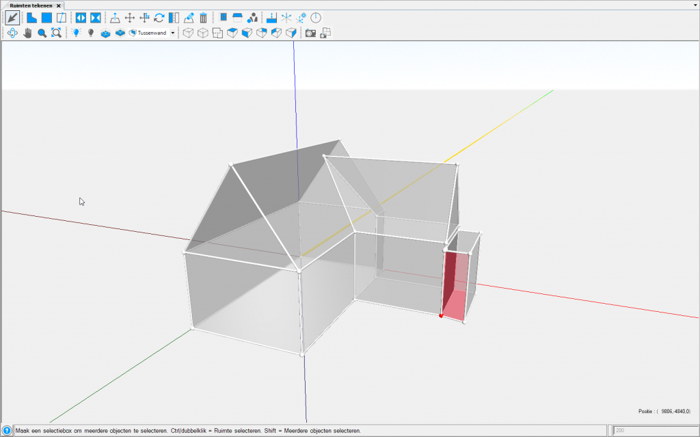Click the zoom extents icon
Screen dimensions: 700x437
point(56,33)
